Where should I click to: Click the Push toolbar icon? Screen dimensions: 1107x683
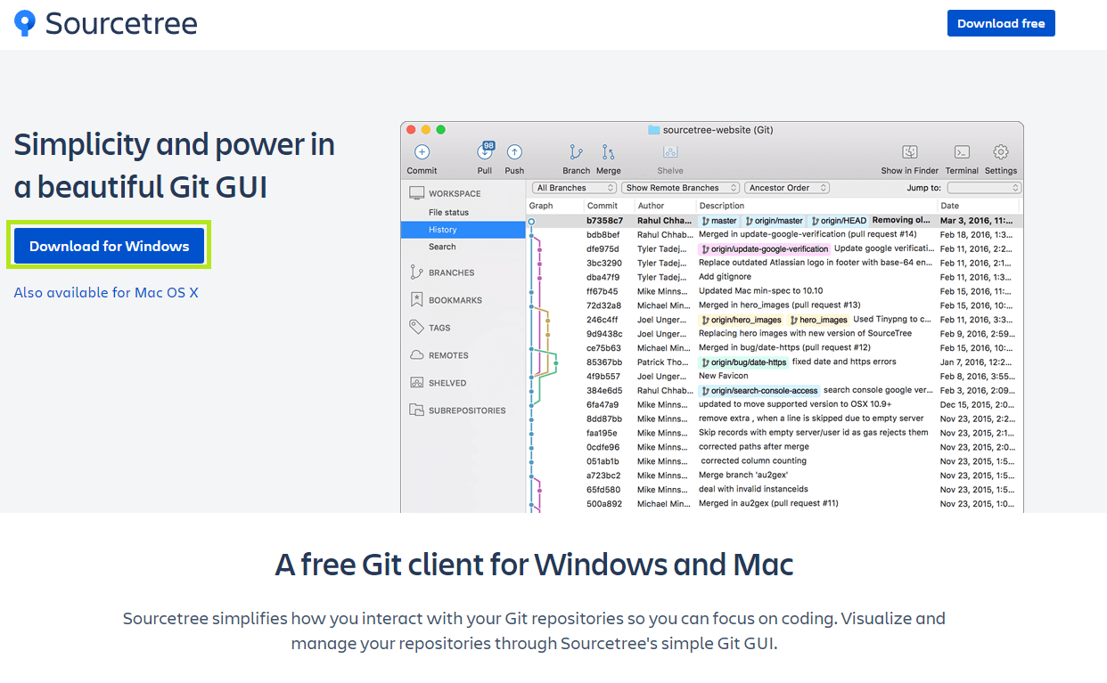click(x=514, y=152)
